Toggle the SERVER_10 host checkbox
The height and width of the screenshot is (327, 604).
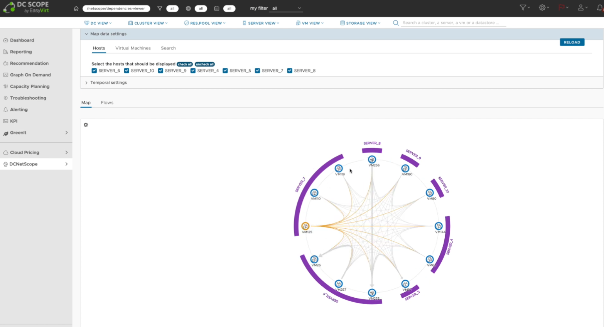click(x=127, y=71)
